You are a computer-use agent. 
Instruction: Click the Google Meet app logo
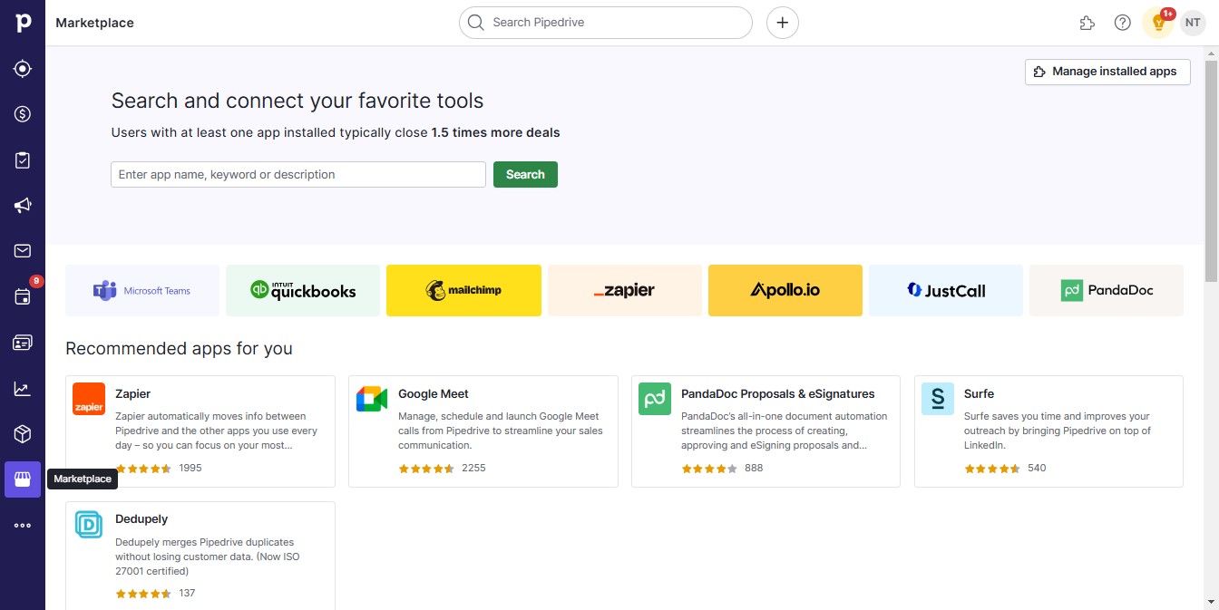coord(372,399)
